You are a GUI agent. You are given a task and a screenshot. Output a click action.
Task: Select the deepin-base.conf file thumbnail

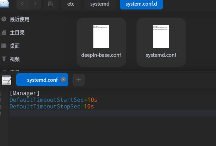[x=101, y=36]
